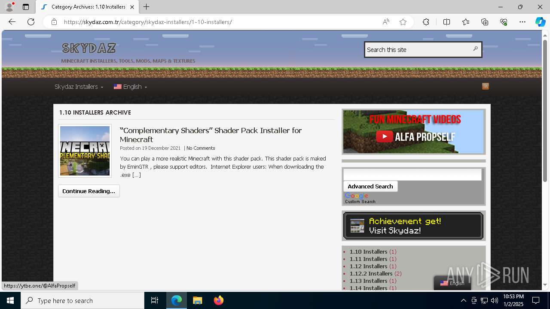550x309 pixels.
Task: Click the Windows Start button
Action: click(10, 300)
